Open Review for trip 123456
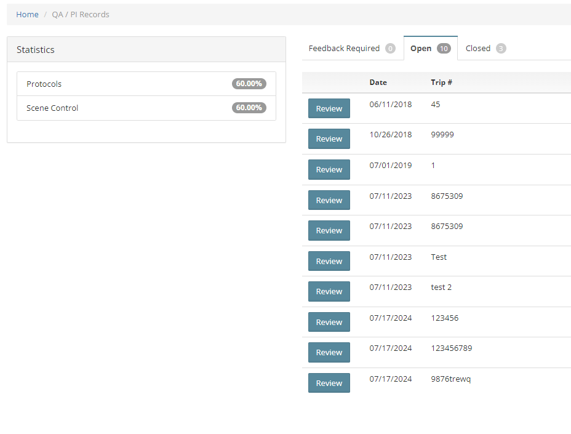571x434 pixels. point(329,322)
